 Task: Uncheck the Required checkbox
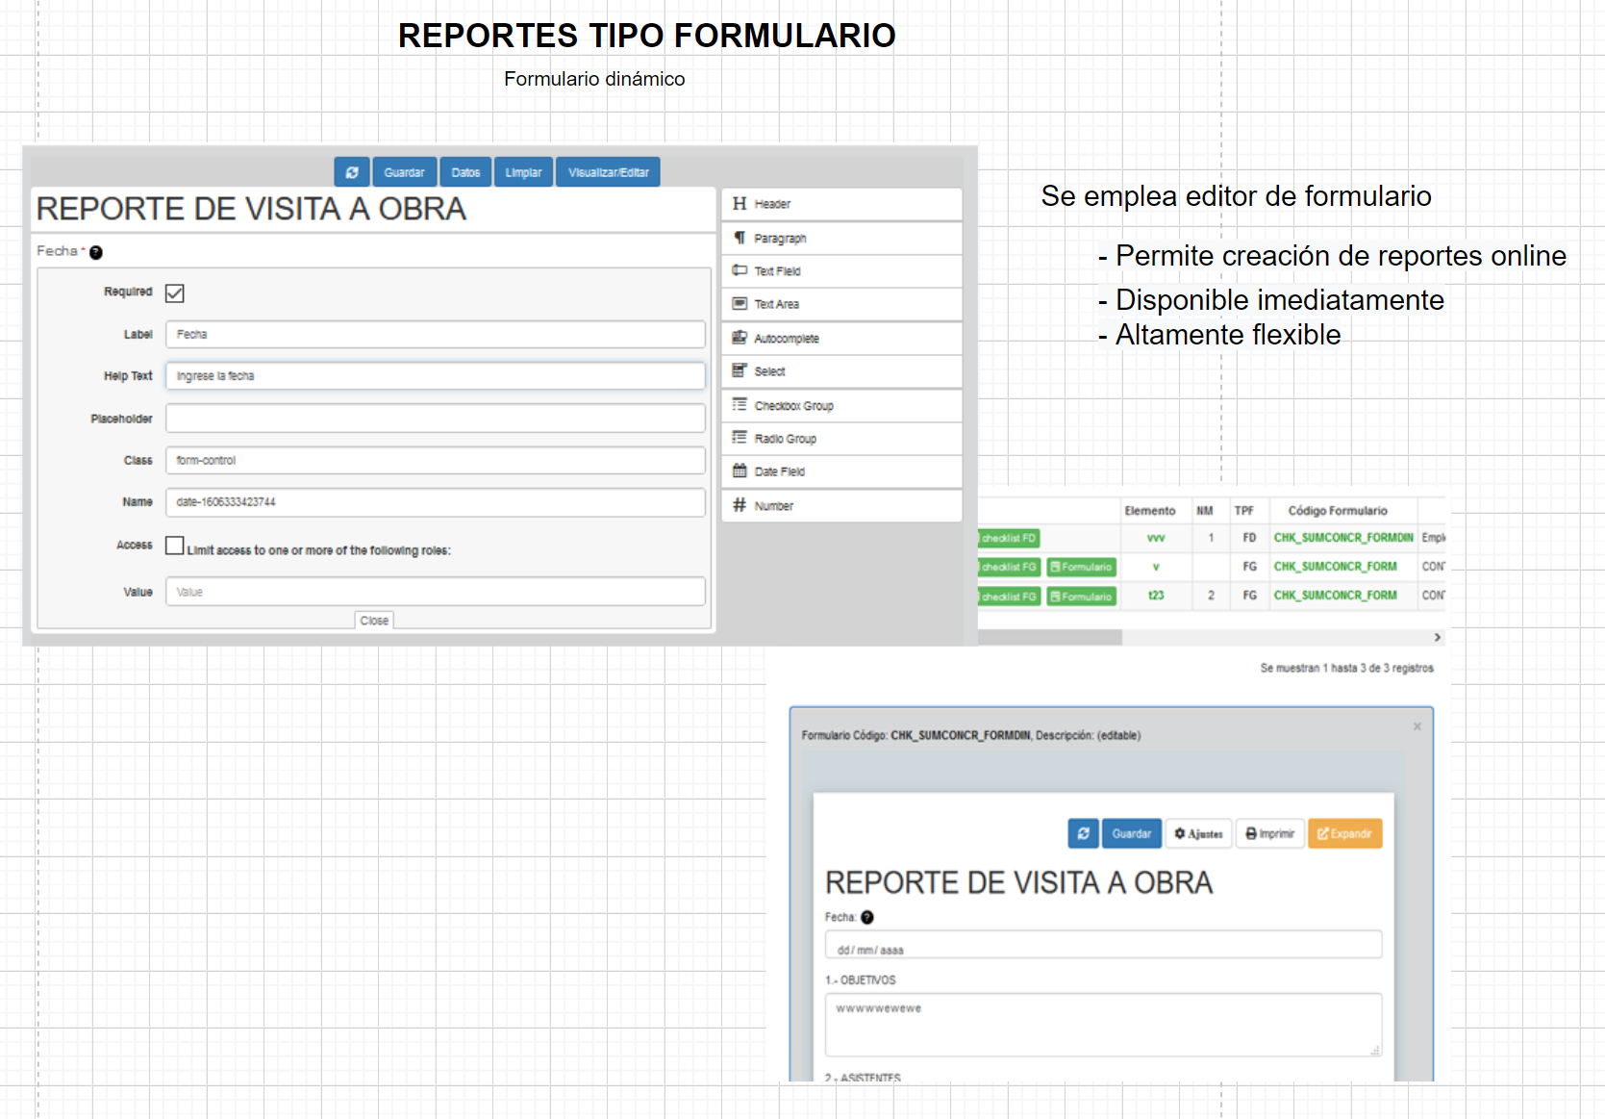click(x=175, y=293)
